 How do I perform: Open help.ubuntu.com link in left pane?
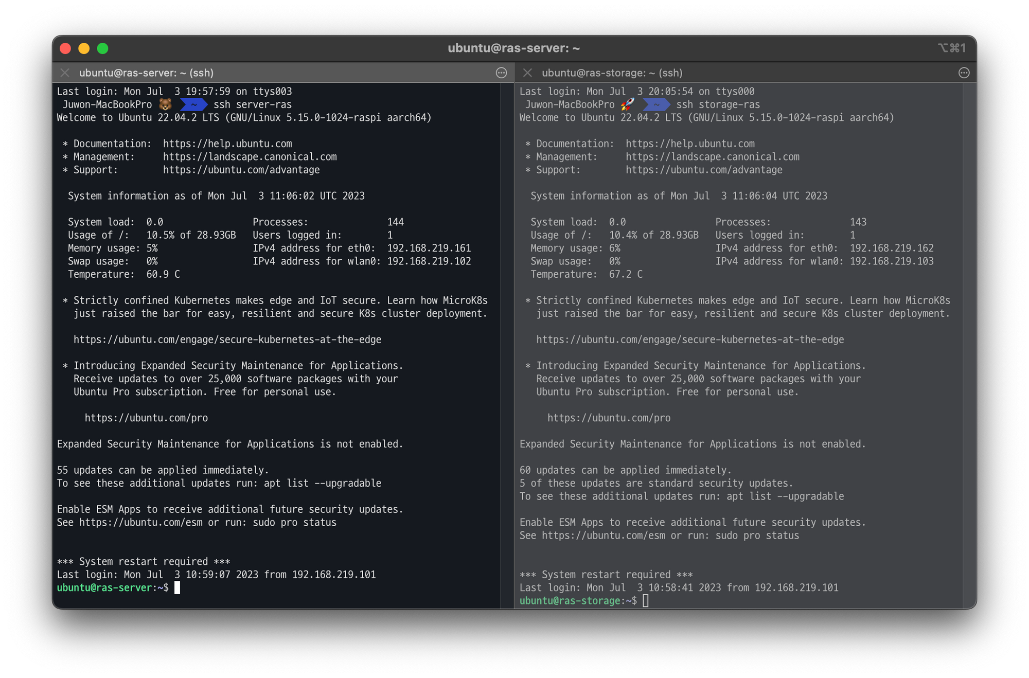pos(227,144)
